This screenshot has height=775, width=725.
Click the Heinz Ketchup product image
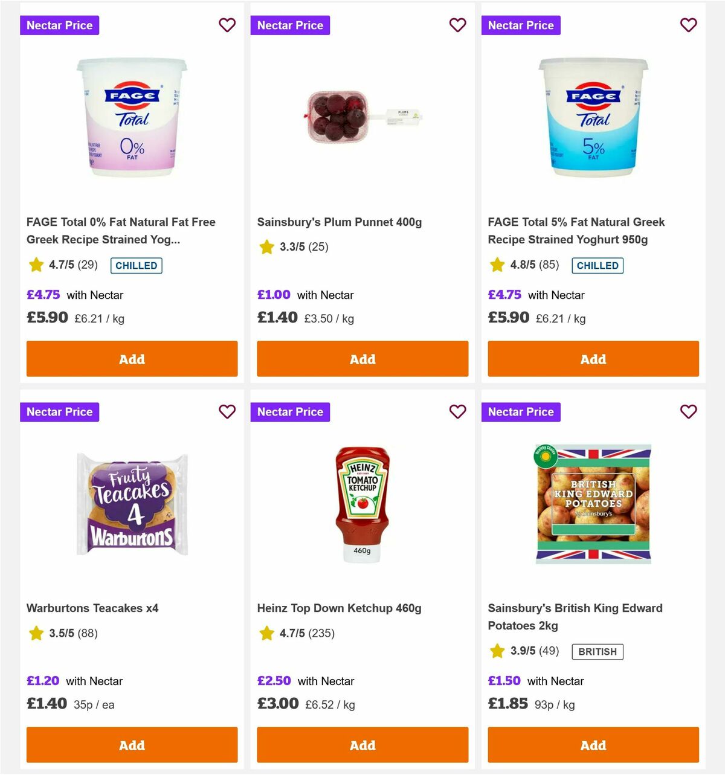click(362, 504)
